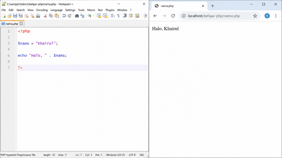Click the Open file folder icon

[9, 16]
